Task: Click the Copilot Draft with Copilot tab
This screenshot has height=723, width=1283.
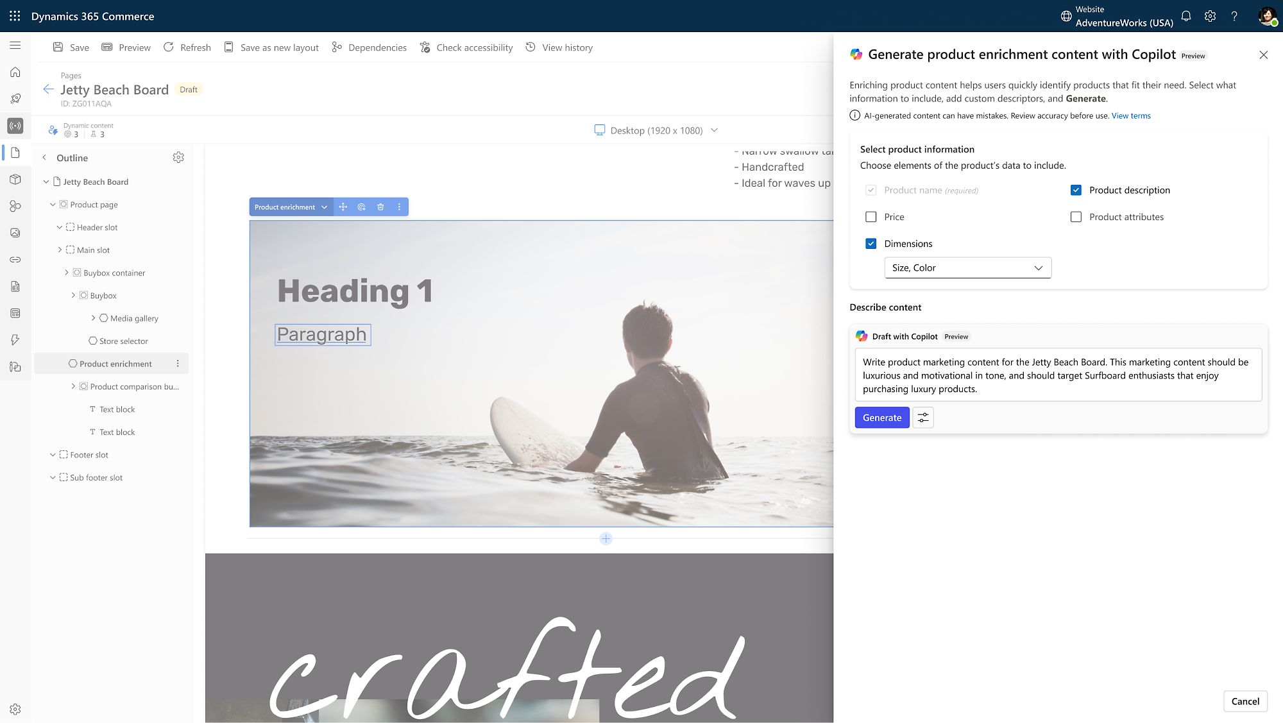Action: tap(906, 336)
